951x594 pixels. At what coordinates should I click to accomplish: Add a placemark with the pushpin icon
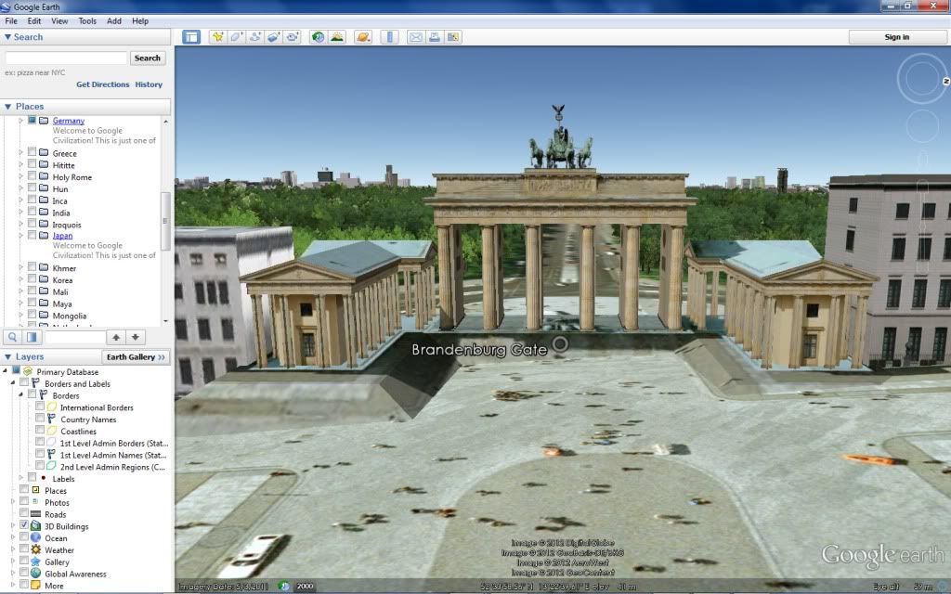(x=217, y=37)
